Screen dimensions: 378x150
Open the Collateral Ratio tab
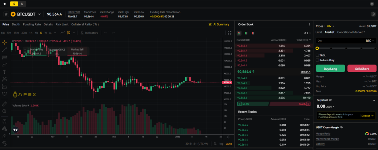(85, 24)
